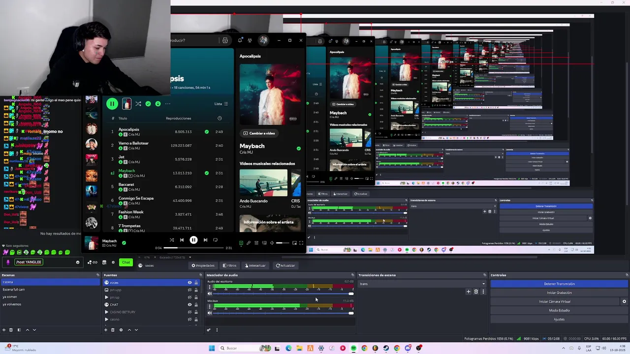Toggle shuffle next to the album play button
This screenshot has width=630, height=354.
(138, 104)
